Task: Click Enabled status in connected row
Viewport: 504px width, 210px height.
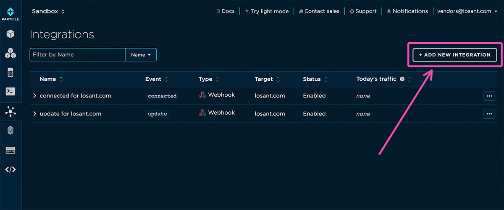Action: click(x=314, y=96)
